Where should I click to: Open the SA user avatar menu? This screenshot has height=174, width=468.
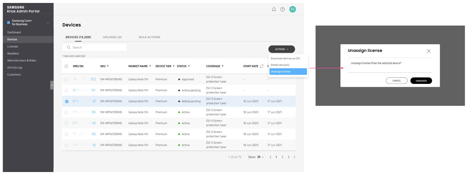point(293,9)
